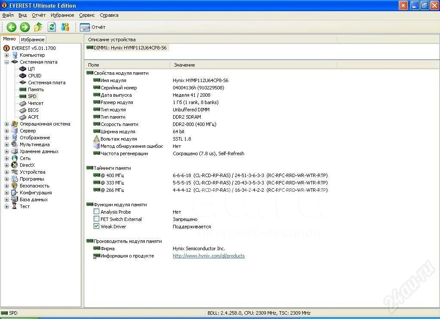Screen dimensions: 440x319
Task: Uncheck the Weak Driver checkbox
Action: pos(96,226)
